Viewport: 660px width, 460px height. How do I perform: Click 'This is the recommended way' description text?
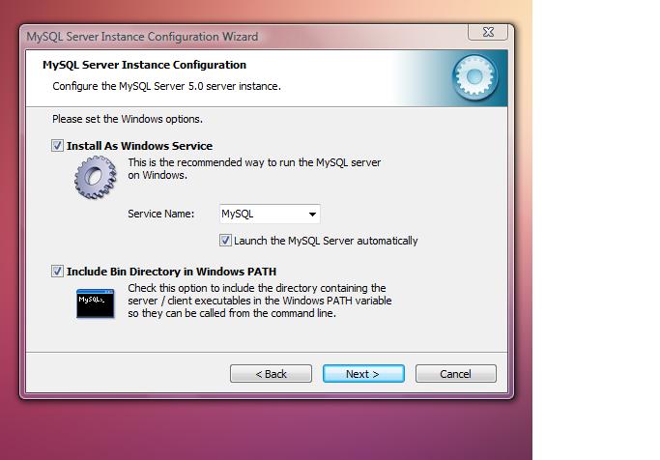tap(254, 169)
